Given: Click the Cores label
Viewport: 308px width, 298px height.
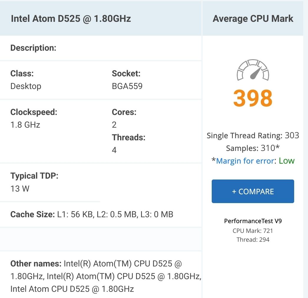Looking at the screenshot, I should 124,112.
